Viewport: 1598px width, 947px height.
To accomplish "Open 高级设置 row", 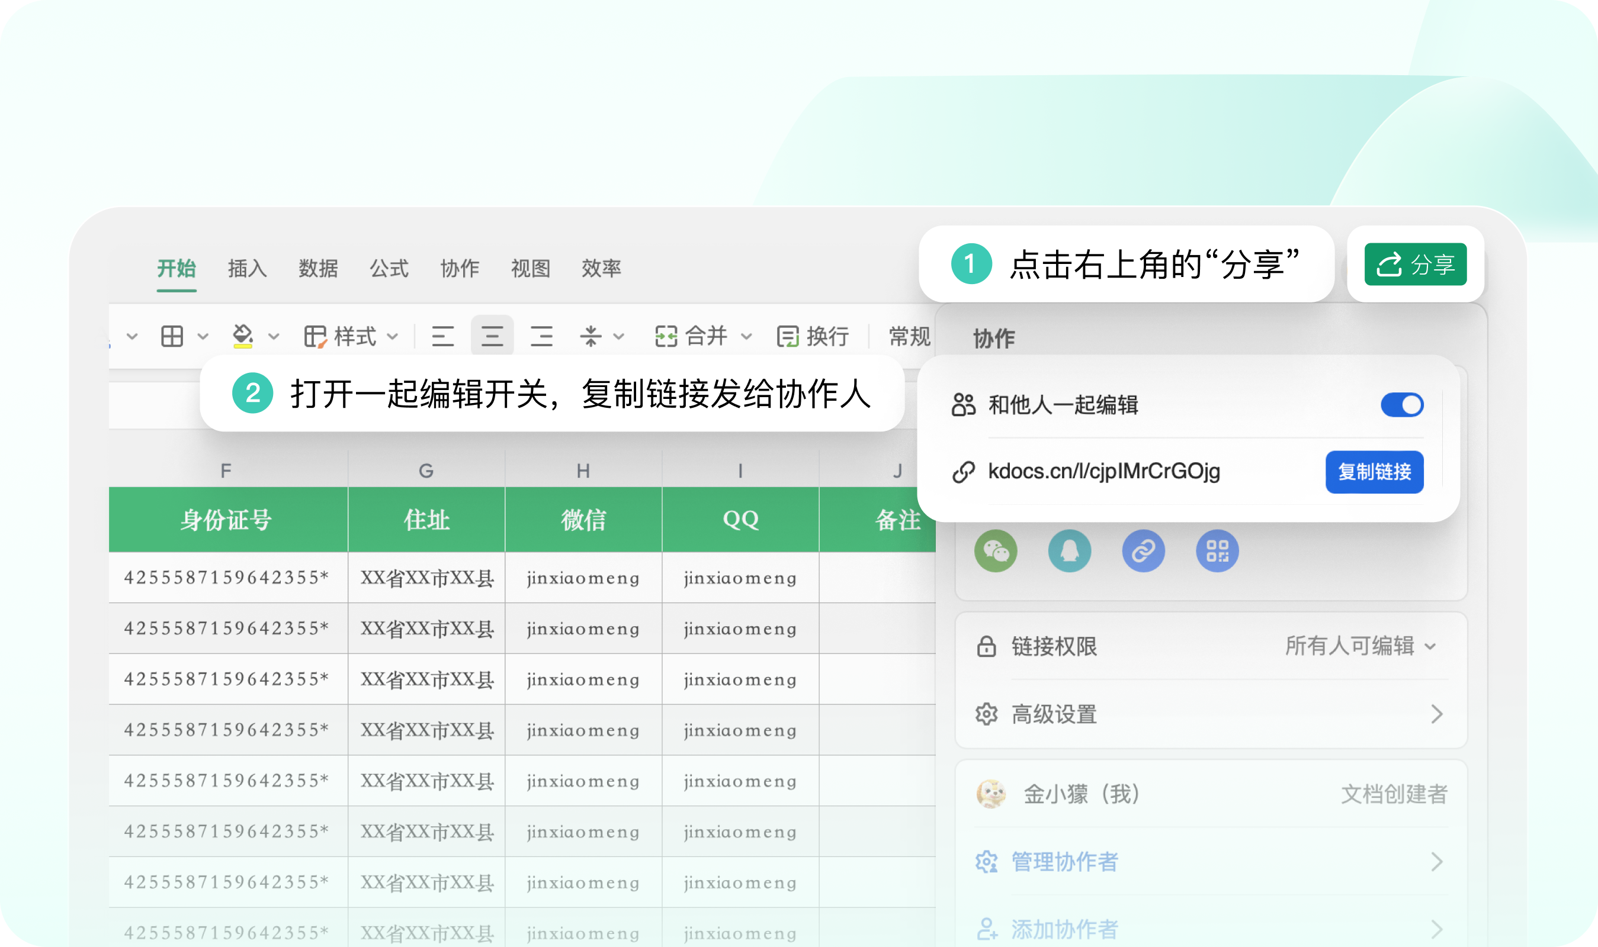I will [x=1211, y=714].
